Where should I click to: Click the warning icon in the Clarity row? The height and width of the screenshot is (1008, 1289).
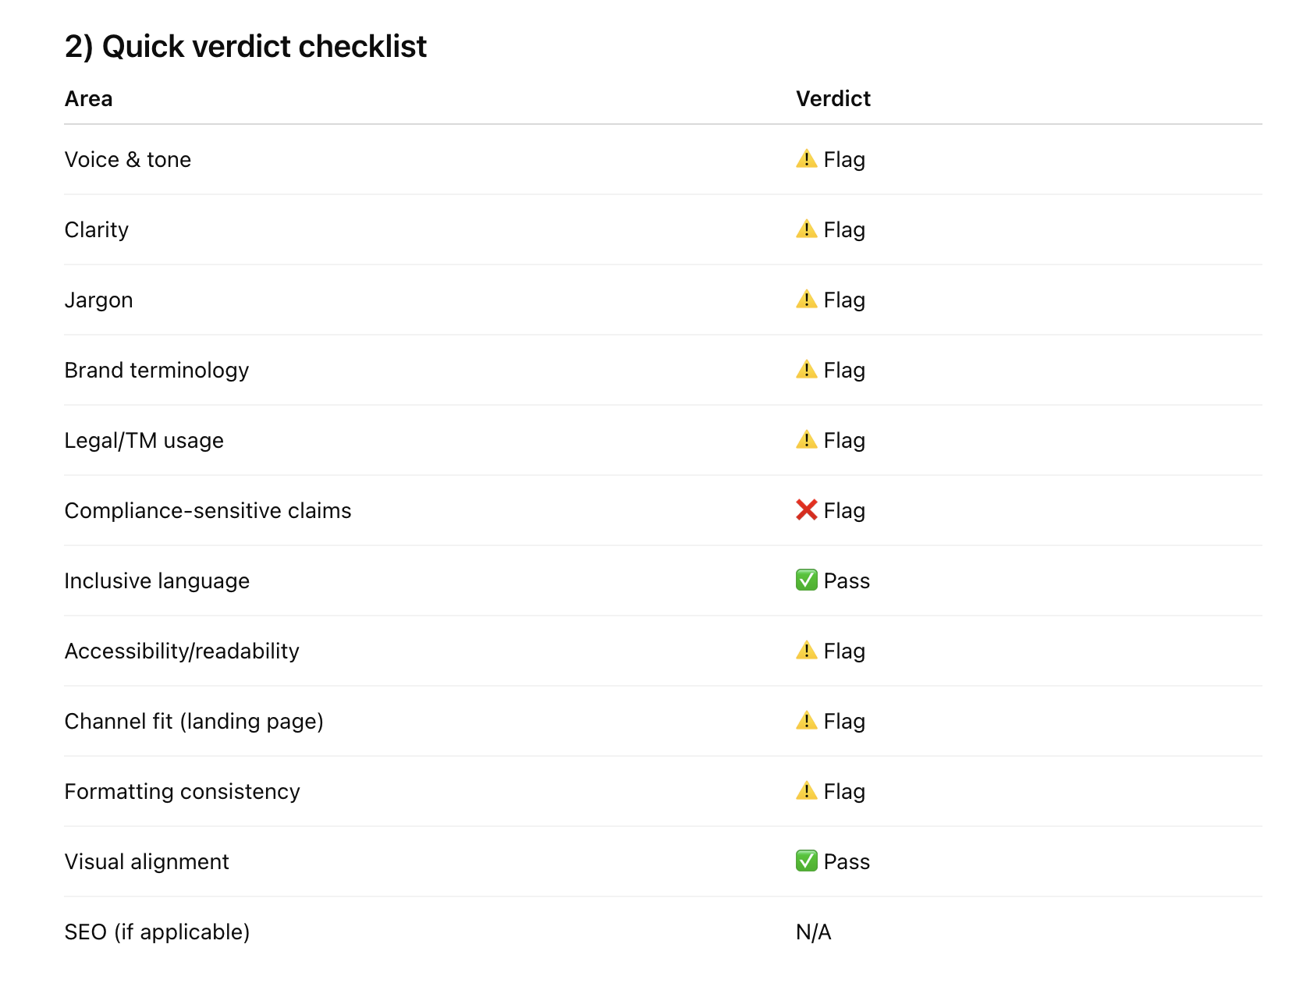click(806, 229)
